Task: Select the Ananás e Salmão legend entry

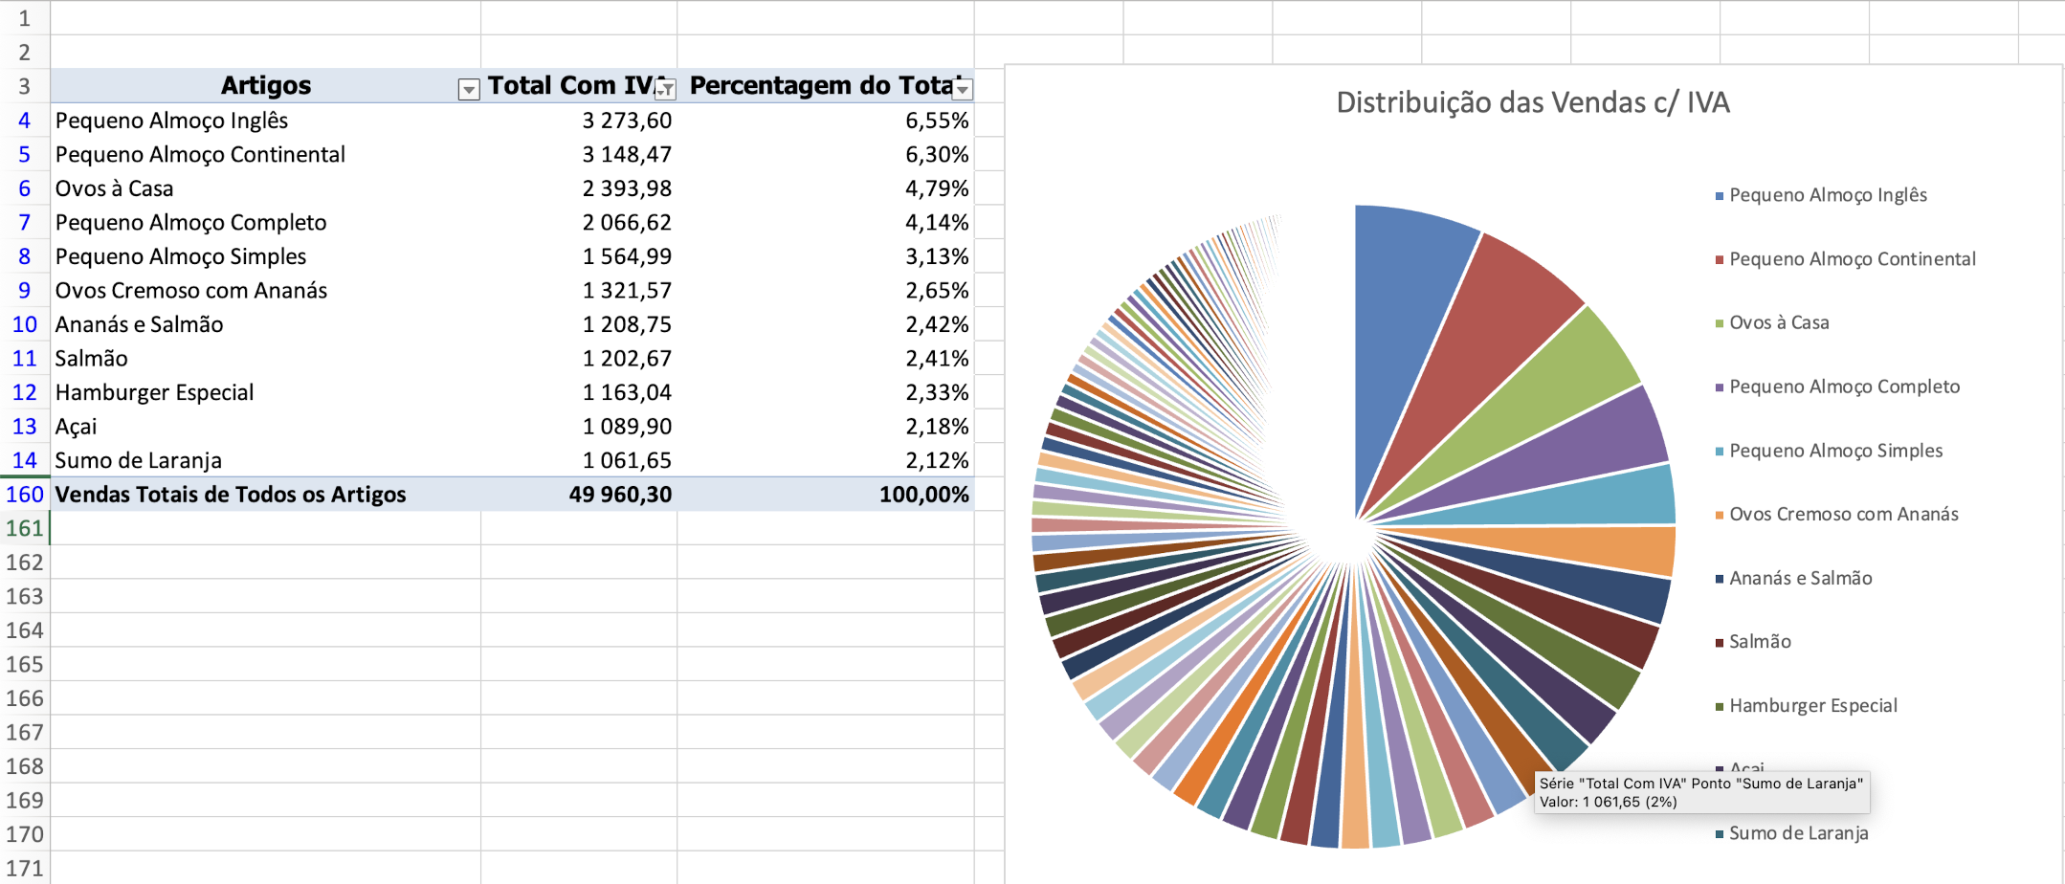Action: tap(1800, 579)
